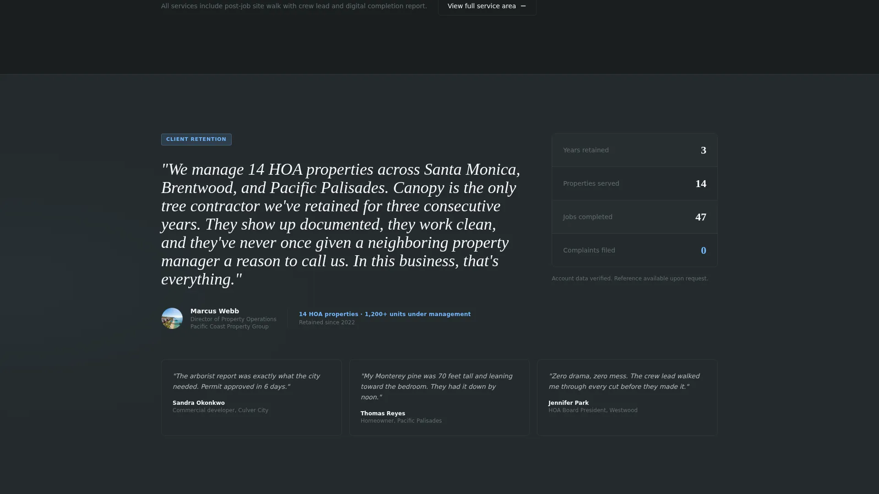The width and height of the screenshot is (879, 494).
Task: Click the Jobs completed stat row
Action: tap(635, 217)
